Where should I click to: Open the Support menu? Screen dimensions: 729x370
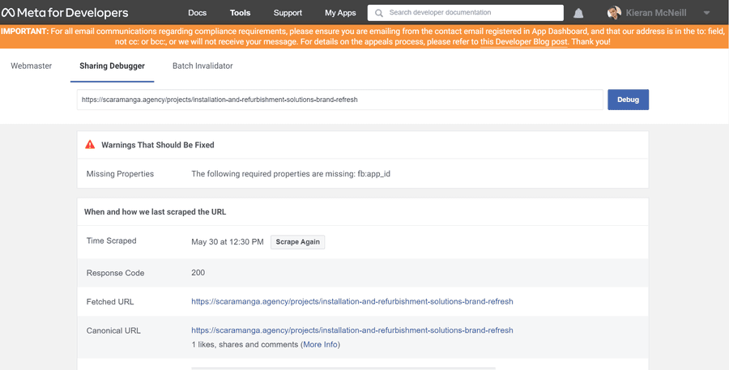coord(288,13)
